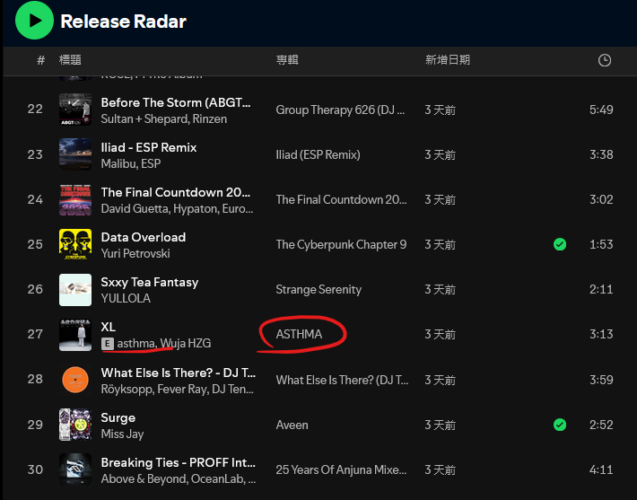Open What Else Is There? album link
The image size is (637, 500).
[x=342, y=380]
